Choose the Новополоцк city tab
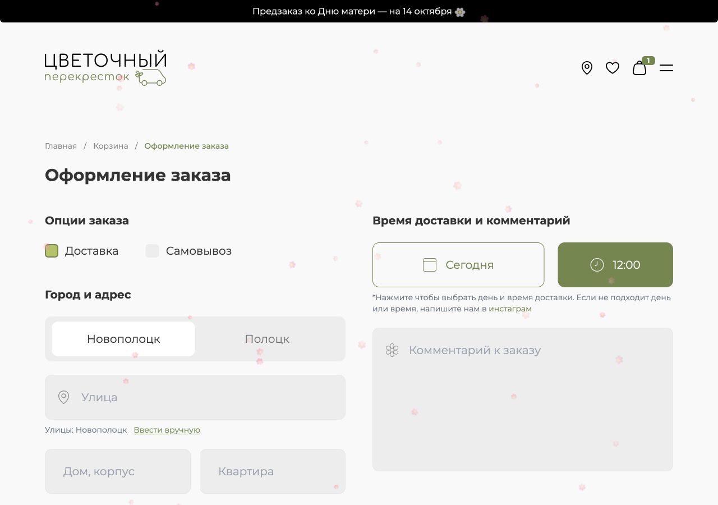Viewport: 718px width, 505px height. point(123,339)
